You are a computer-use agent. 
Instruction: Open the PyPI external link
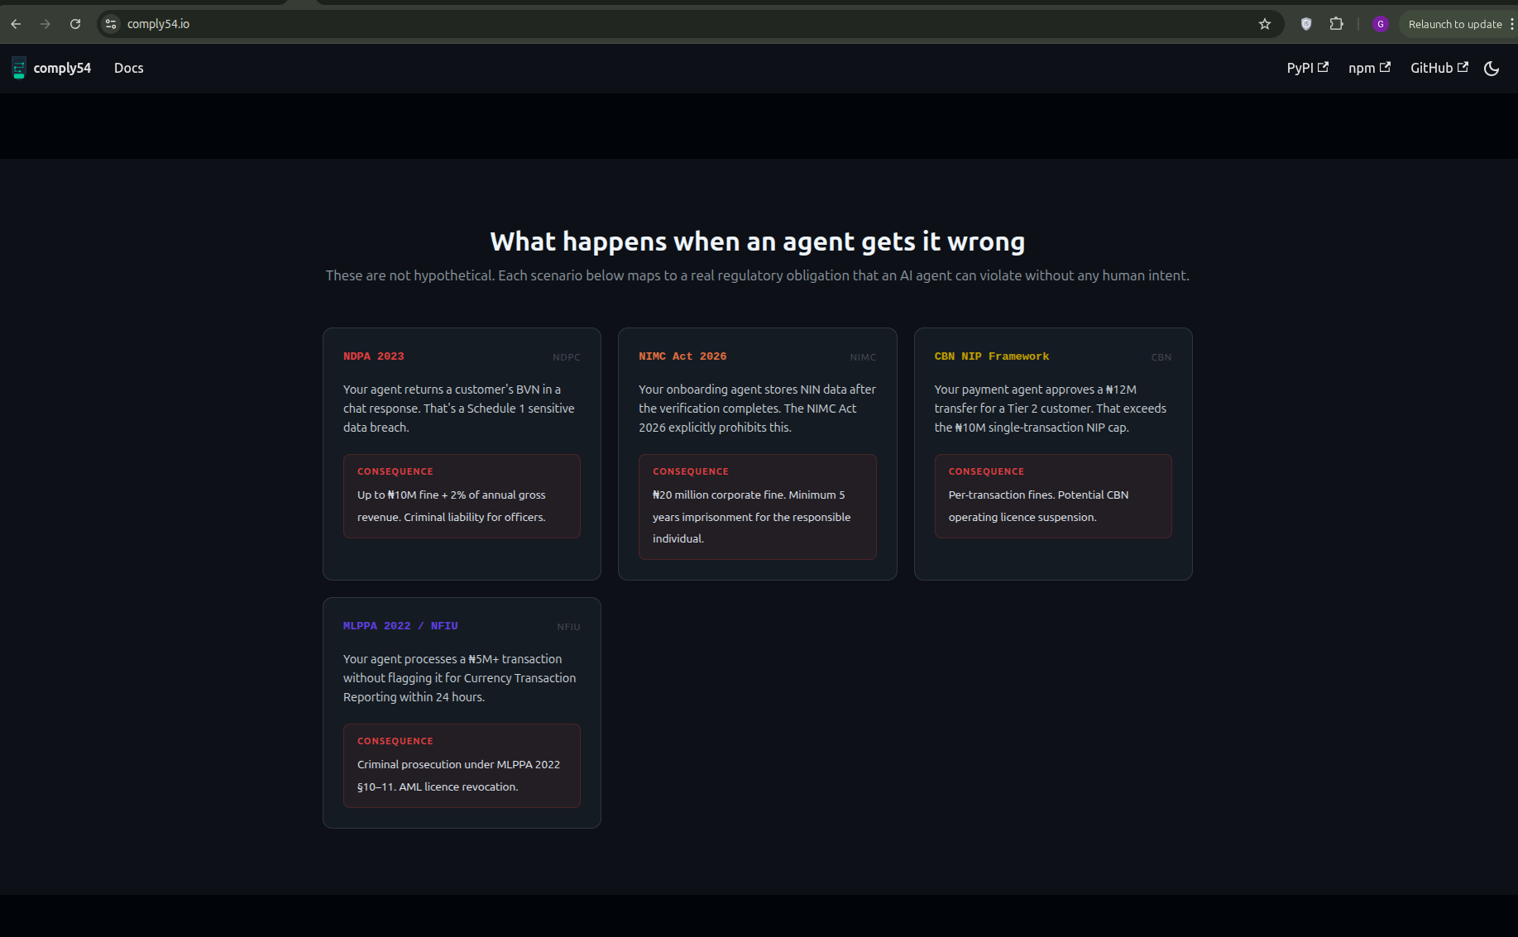[1308, 68]
